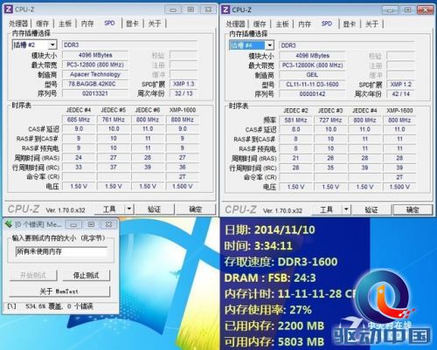Screen dimensions: 437x350
Task: Click GEIL manufacturer field
Action: (x=312, y=75)
